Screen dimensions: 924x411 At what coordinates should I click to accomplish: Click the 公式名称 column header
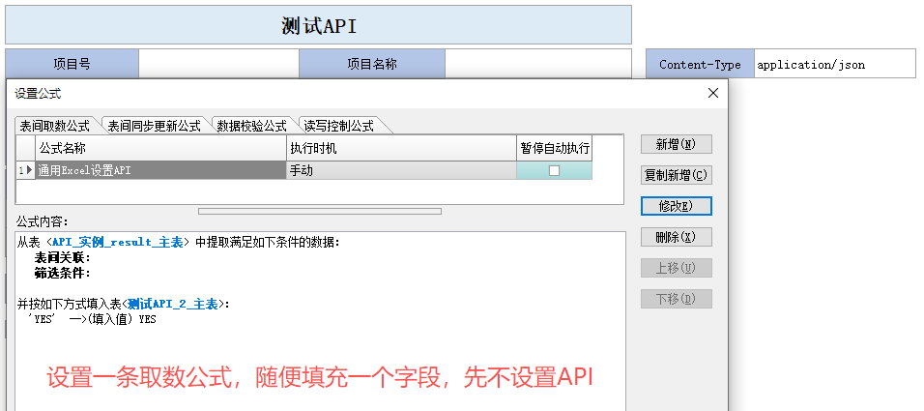159,149
